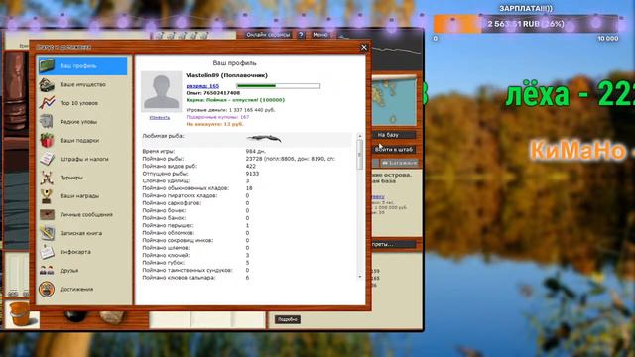This screenshot has height=357, width=635.
Task: Open the Турниры section
Action: (82, 178)
